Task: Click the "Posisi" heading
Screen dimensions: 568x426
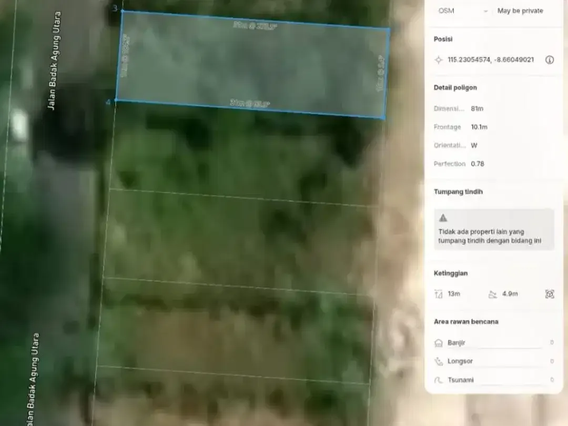Action: point(443,39)
